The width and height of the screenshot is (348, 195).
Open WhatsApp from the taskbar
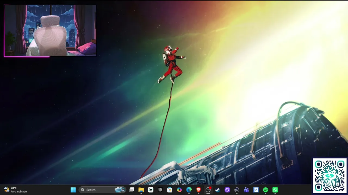[x=275, y=190]
